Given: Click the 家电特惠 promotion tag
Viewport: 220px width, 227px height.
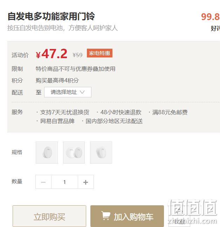Looking at the screenshot, I should click(x=99, y=53).
